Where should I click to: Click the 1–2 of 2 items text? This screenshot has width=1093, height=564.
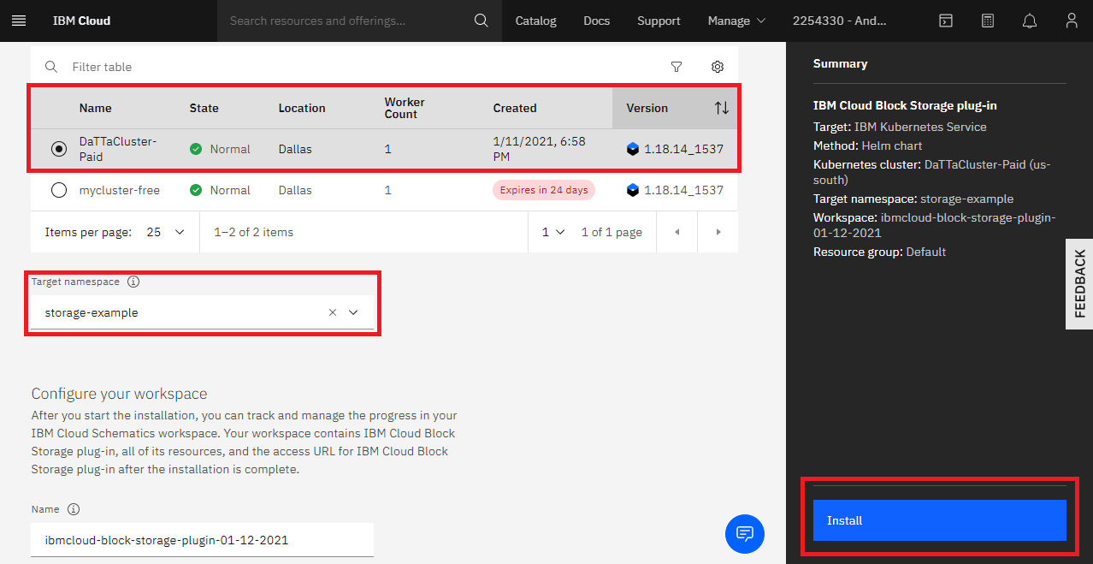(x=254, y=232)
